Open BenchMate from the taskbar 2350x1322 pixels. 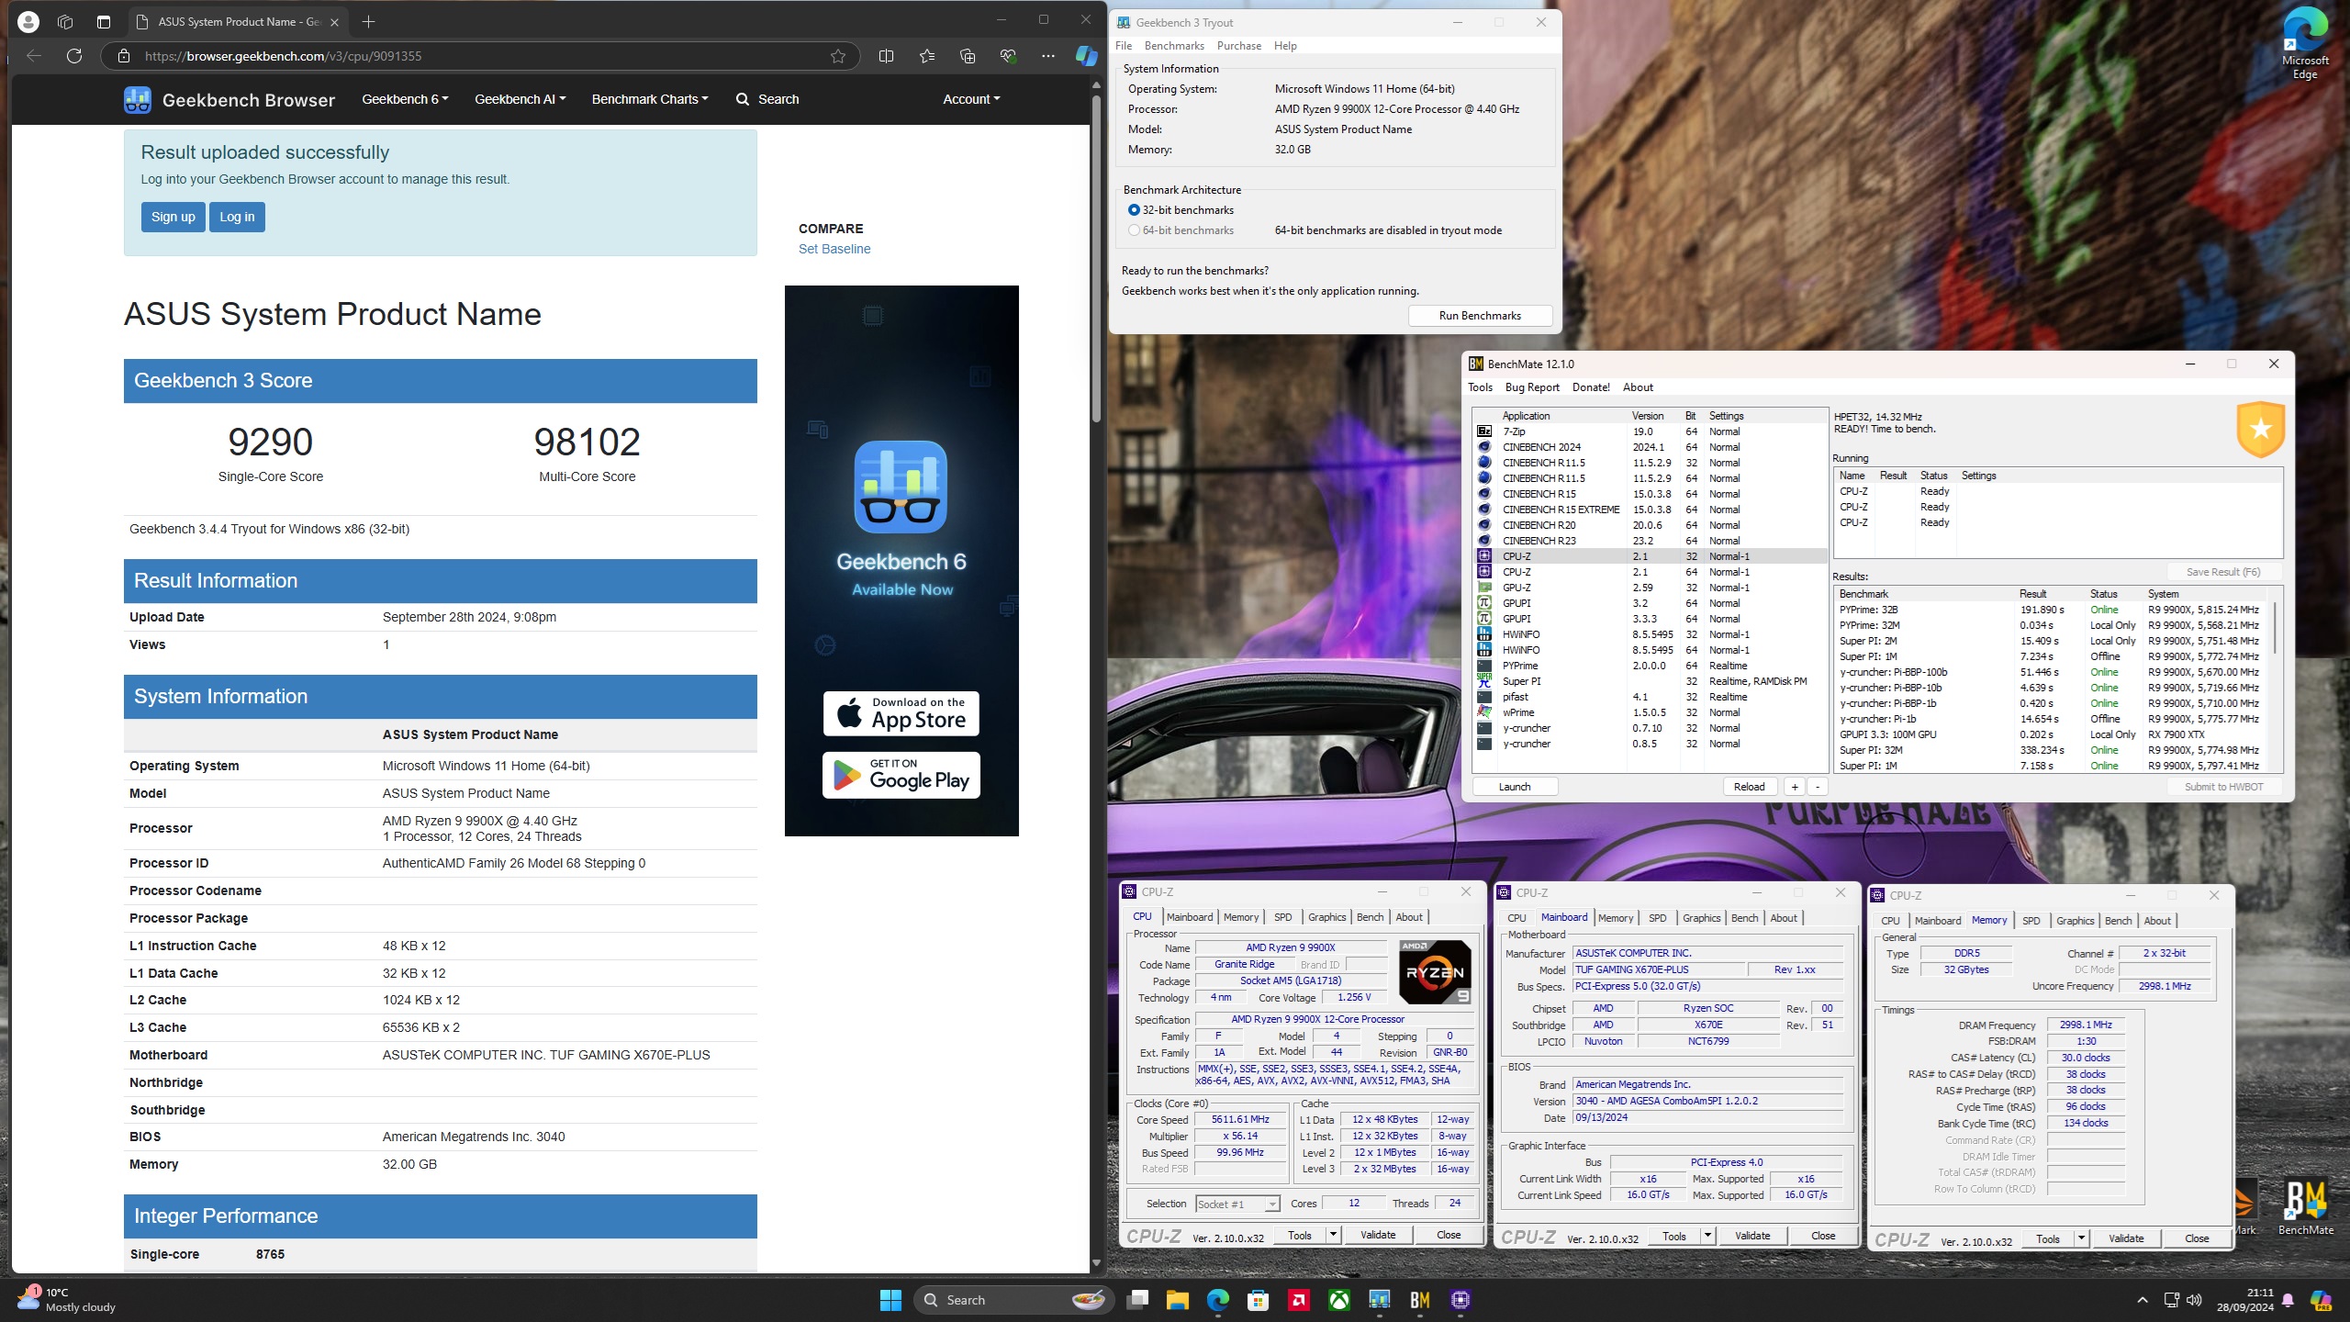pos(1420,1300)
